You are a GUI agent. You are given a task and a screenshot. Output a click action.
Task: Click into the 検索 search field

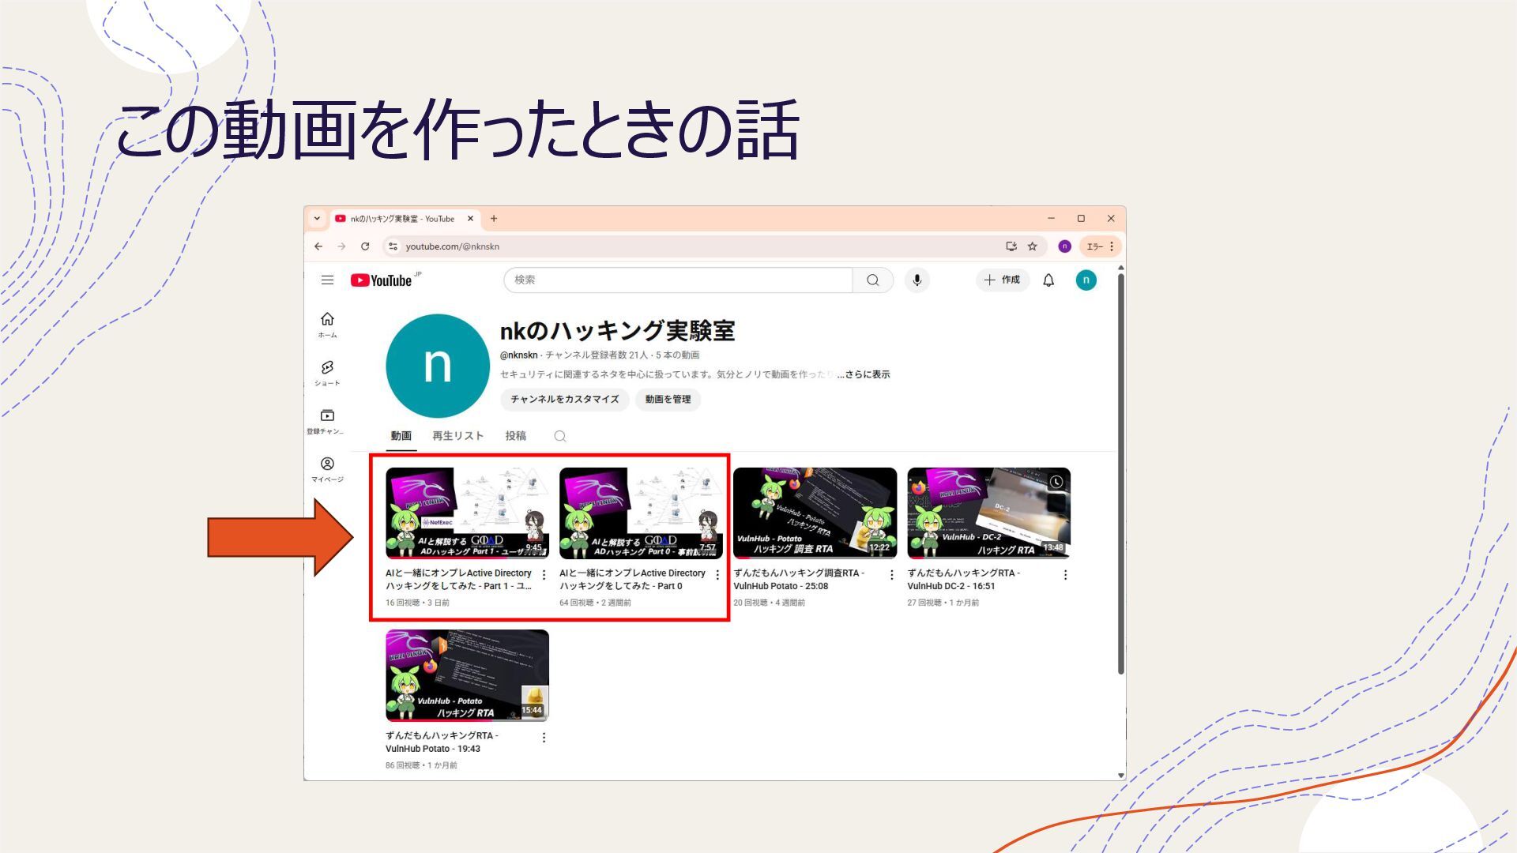point(678,280)
